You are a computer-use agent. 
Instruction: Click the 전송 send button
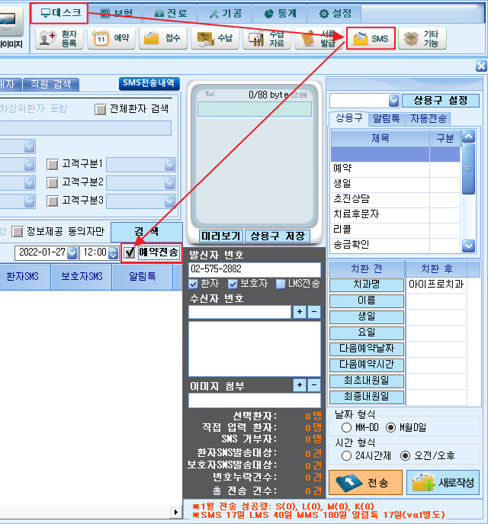pyautogui.click(x=366, y=482)
